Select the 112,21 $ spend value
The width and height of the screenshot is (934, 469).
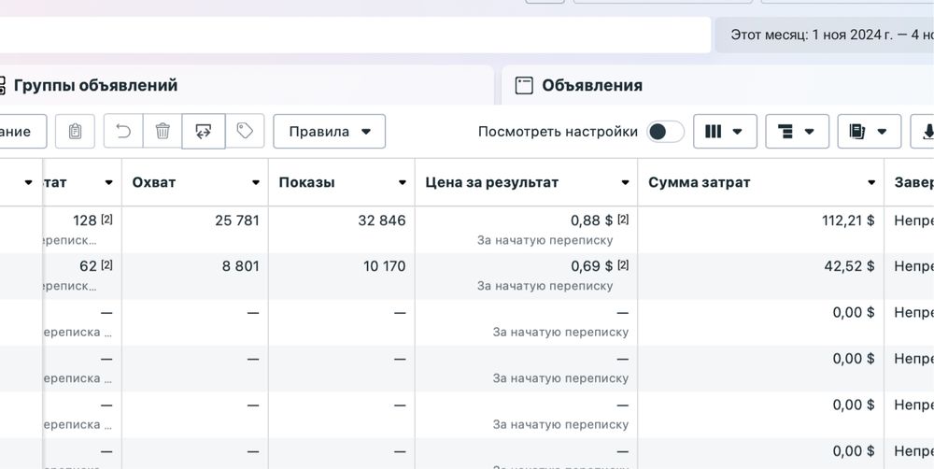click(x=848, y=220)
